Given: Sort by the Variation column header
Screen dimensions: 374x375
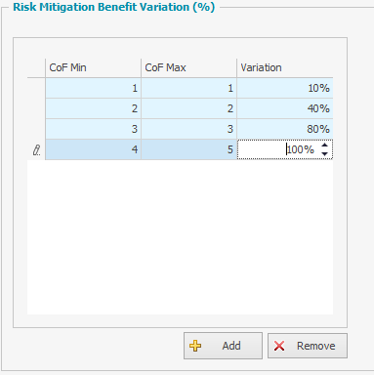Looking at the screenshot, I should pyautogui.click(x=285, y=67).
